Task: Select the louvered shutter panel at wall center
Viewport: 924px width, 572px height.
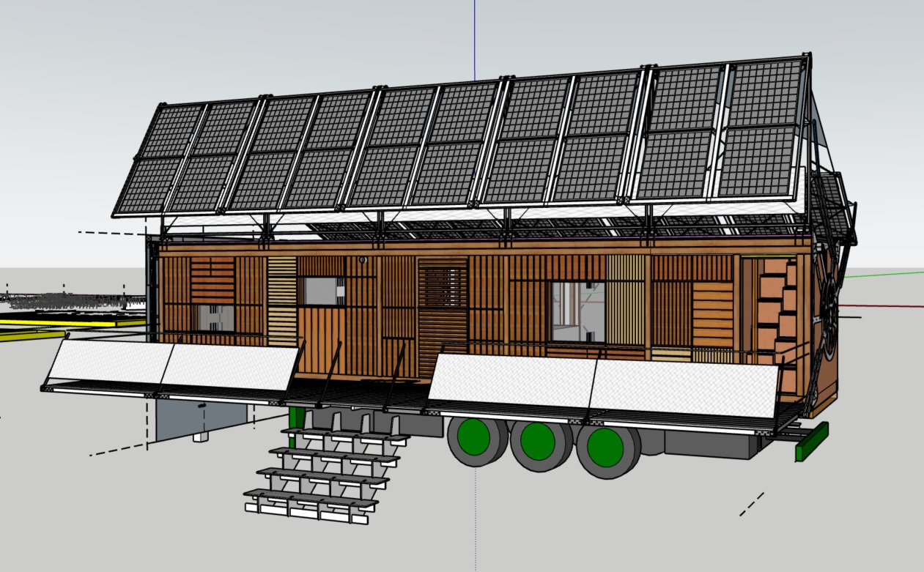Action: [442, 308]
